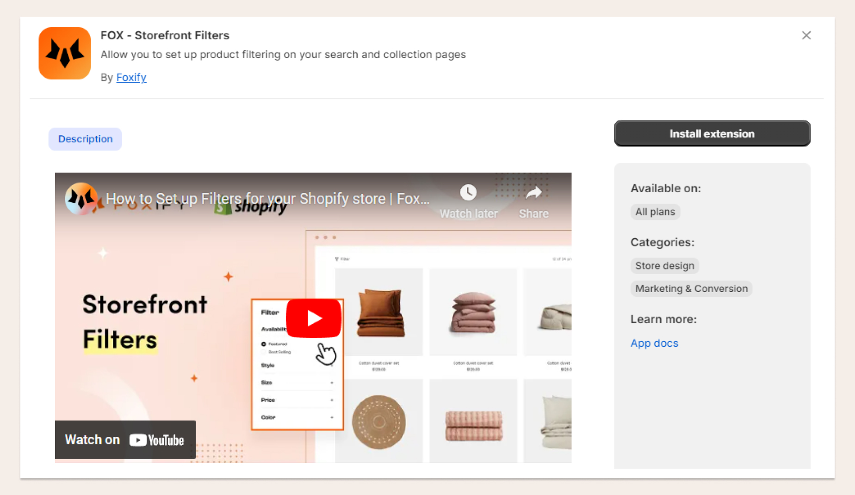This screenshot has height=495, width=855.
Task: Click the Available on: heading
Action: click(665, 188)
